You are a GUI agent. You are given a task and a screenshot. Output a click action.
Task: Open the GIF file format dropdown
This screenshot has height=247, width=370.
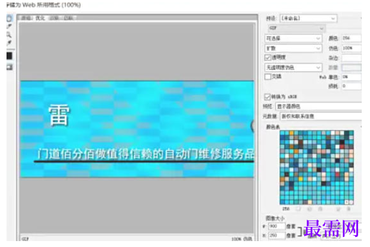[x=297, y=28]
